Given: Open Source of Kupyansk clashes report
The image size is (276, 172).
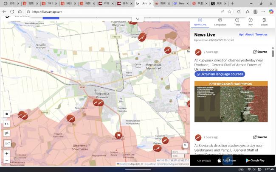Looking at the screenshot, I should (x=260, y=52).
